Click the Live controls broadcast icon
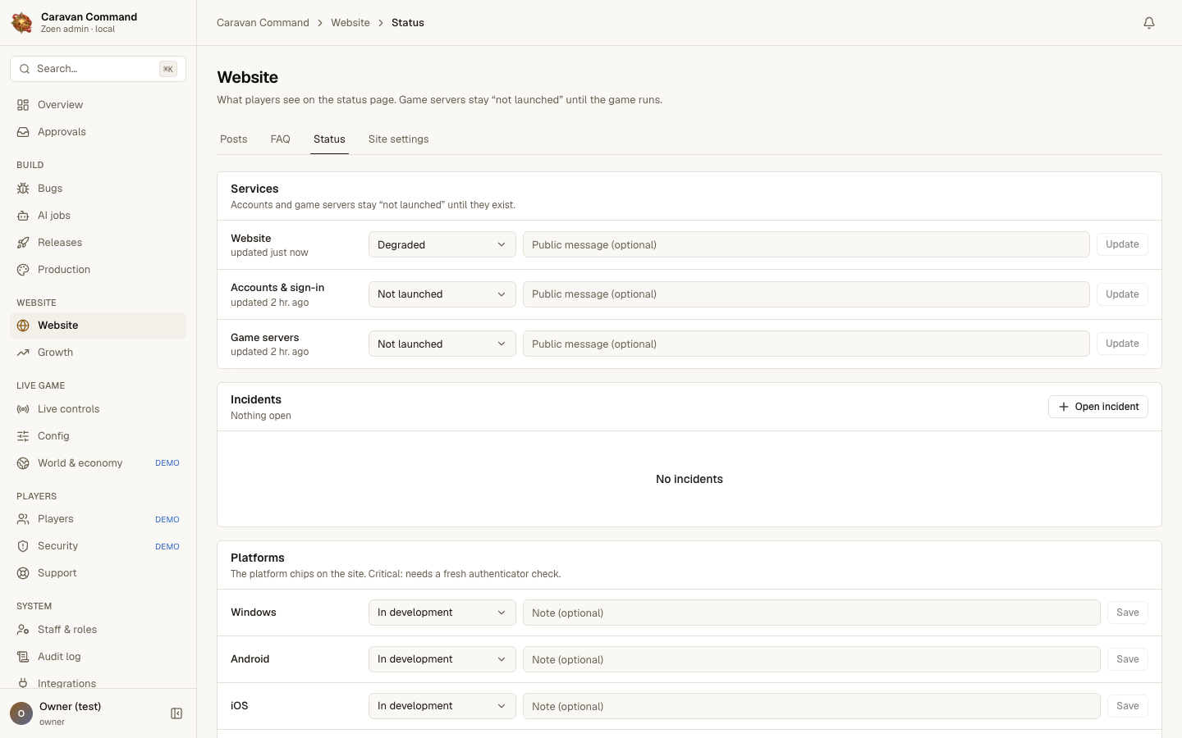The image size is (1182, 738). point(23,409)
